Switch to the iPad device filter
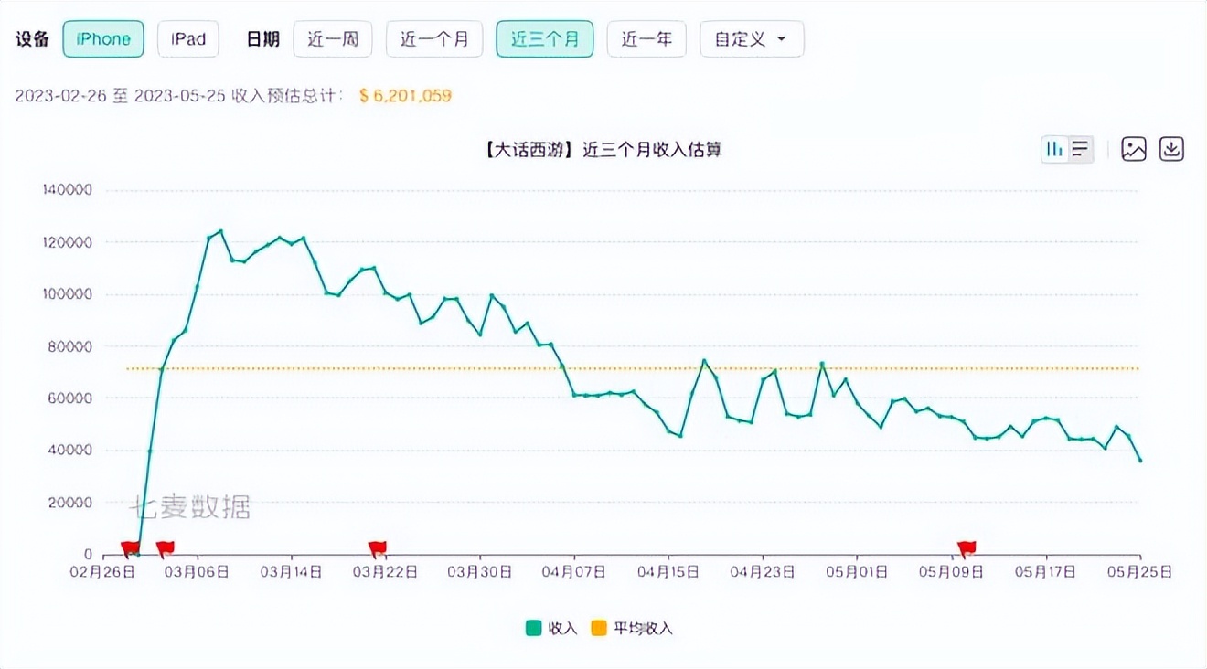The height and width of the screenshot is (669, 1207). [187, 38]
